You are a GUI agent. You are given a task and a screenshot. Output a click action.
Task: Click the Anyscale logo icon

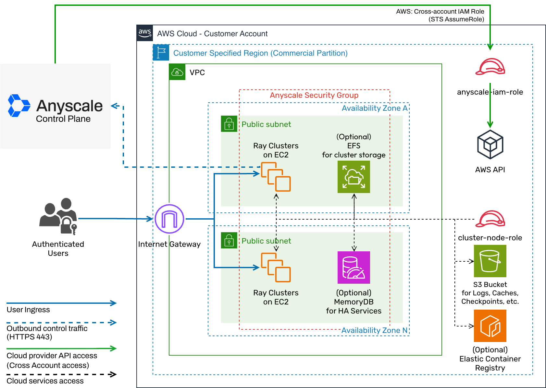[19, 106]
